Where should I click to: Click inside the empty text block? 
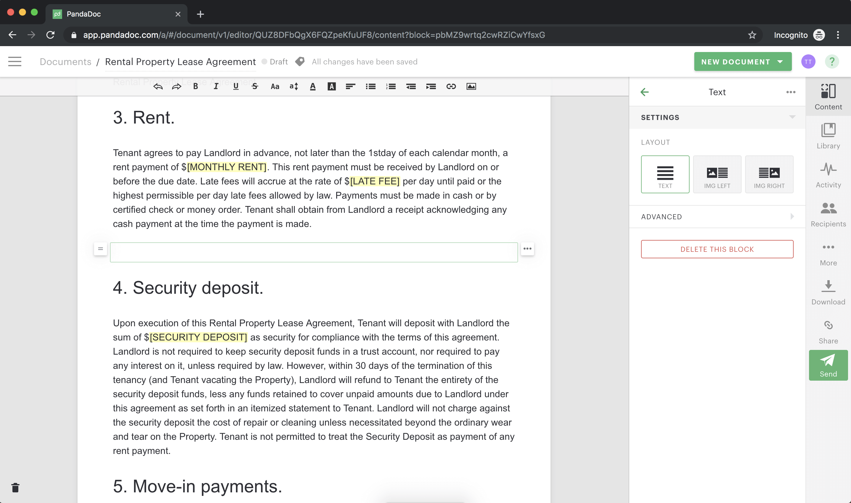click(x=314, y=252)
